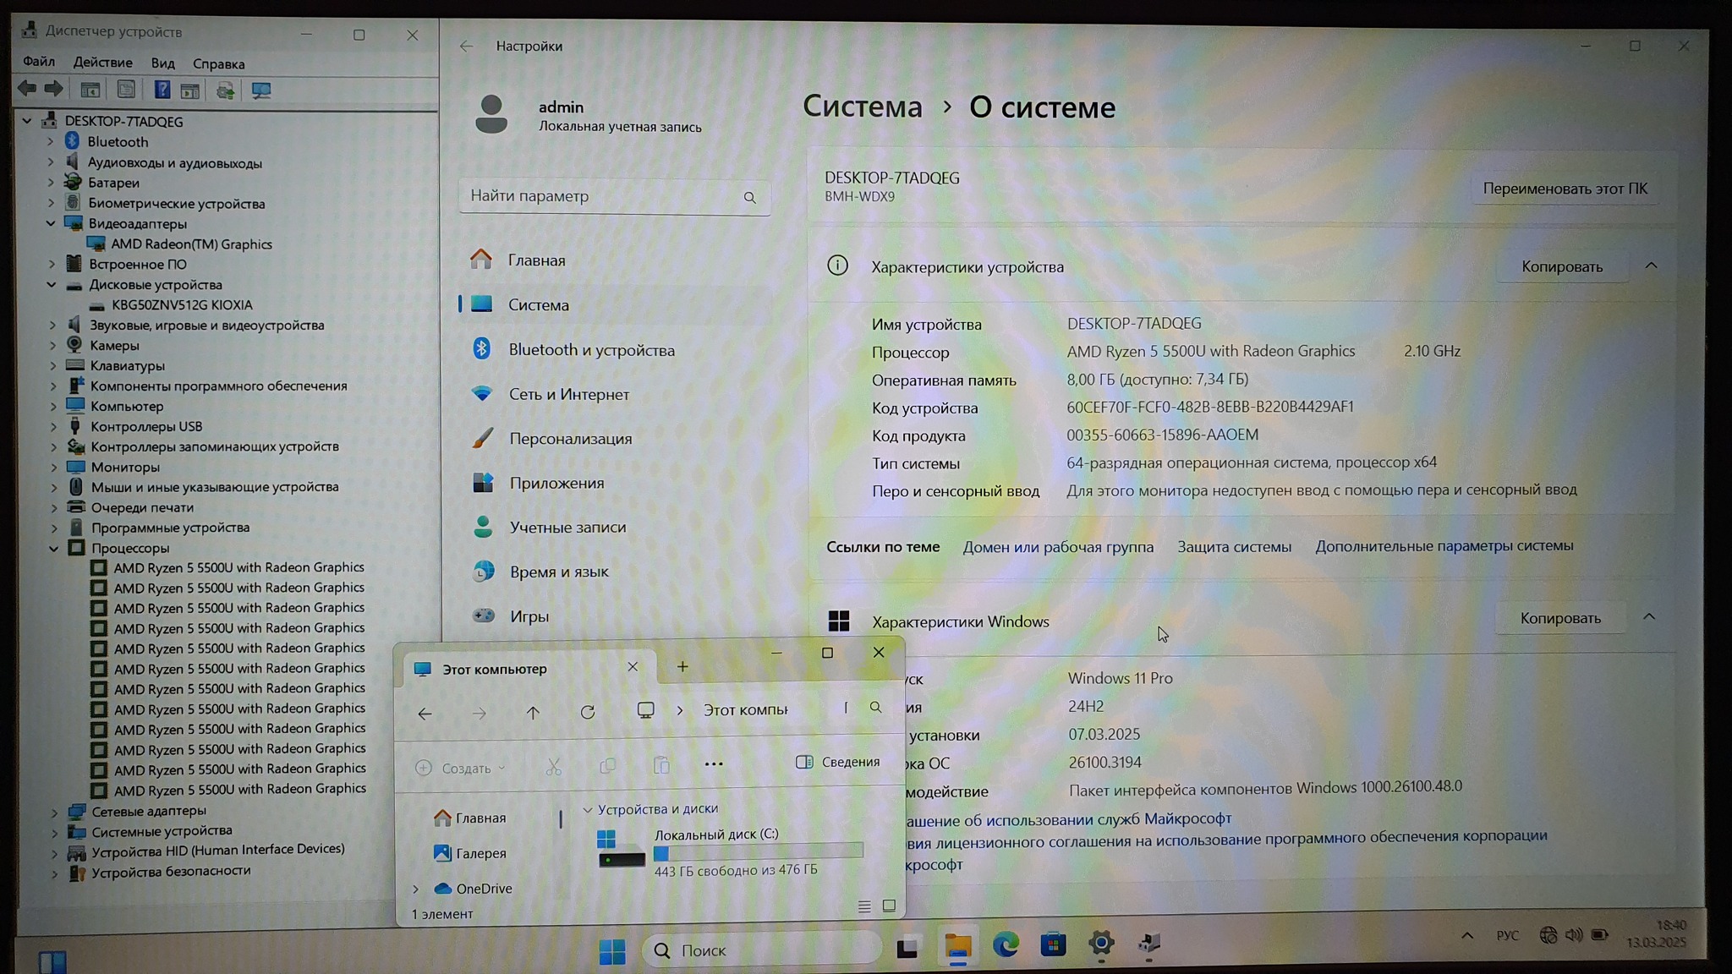Click the Help icon in Device Manager toolbar

pos(162,90)
